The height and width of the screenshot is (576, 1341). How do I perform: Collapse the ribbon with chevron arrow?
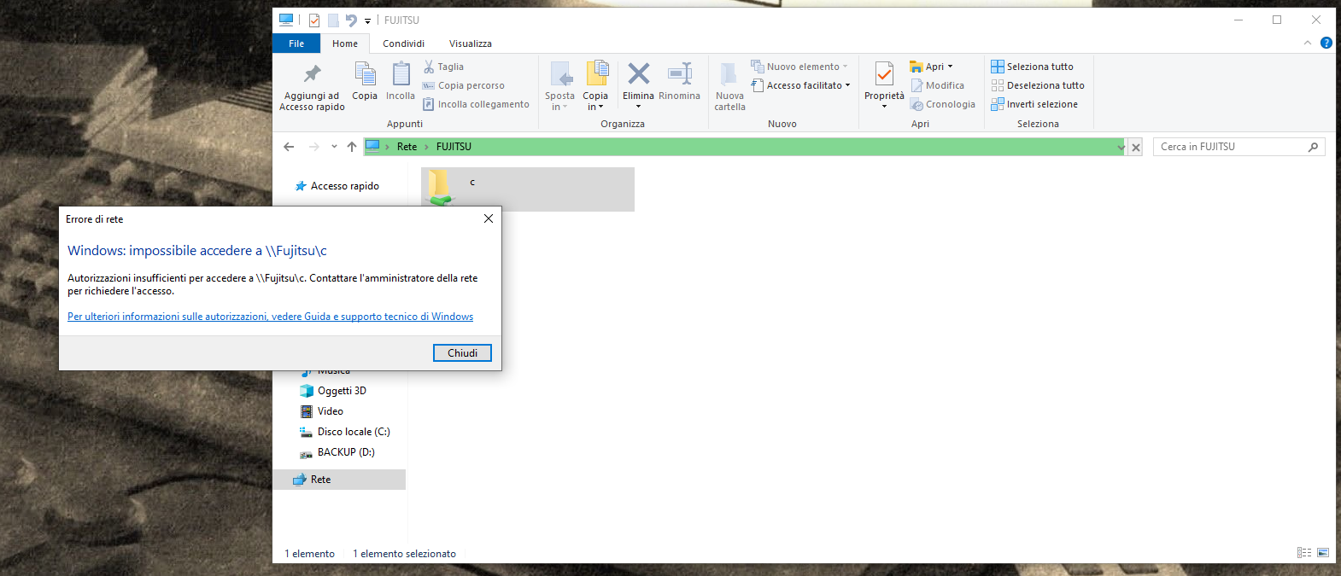tap(1308, 43)
